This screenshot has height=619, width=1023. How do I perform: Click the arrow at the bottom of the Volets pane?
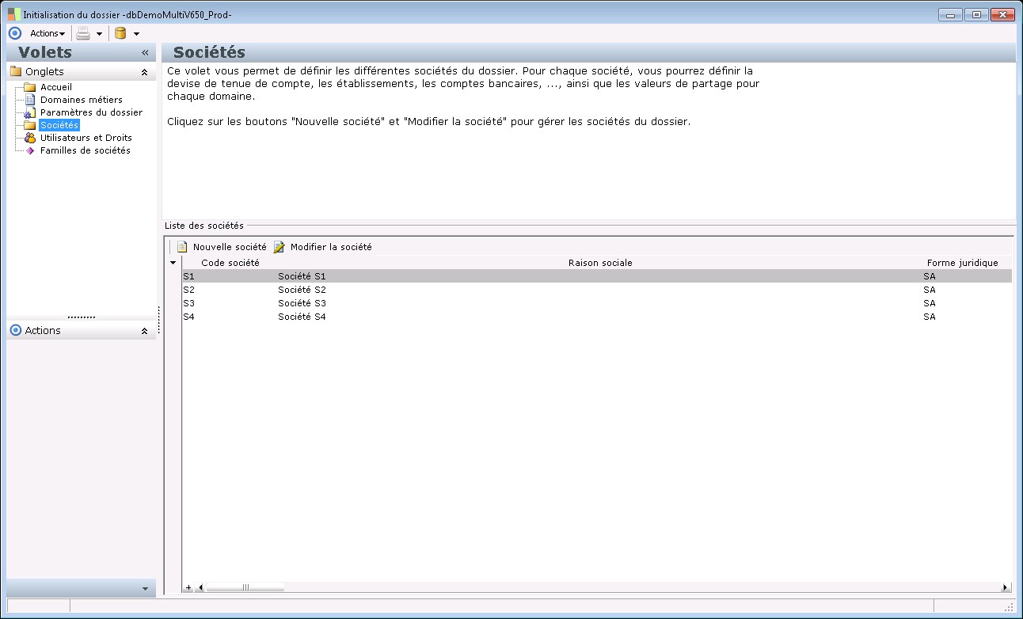point(144,589)
